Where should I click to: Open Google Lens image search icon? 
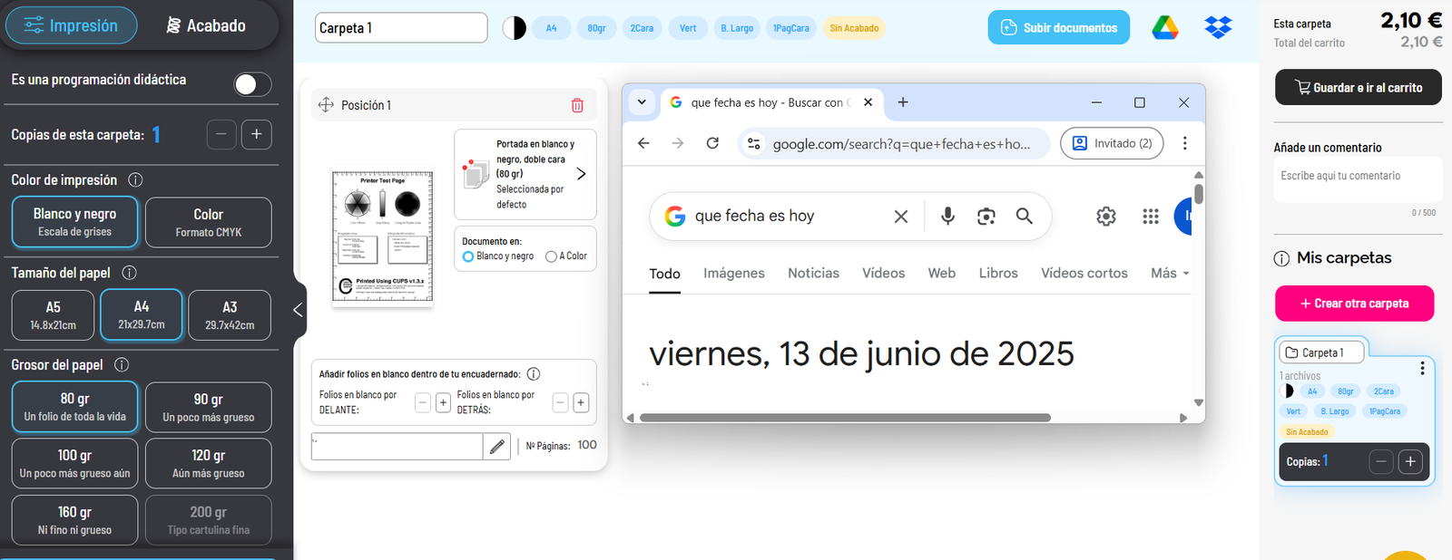click(986, 216)
